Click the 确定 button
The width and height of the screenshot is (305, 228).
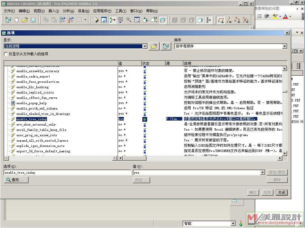pyautogui.click(x=253, y=192)
